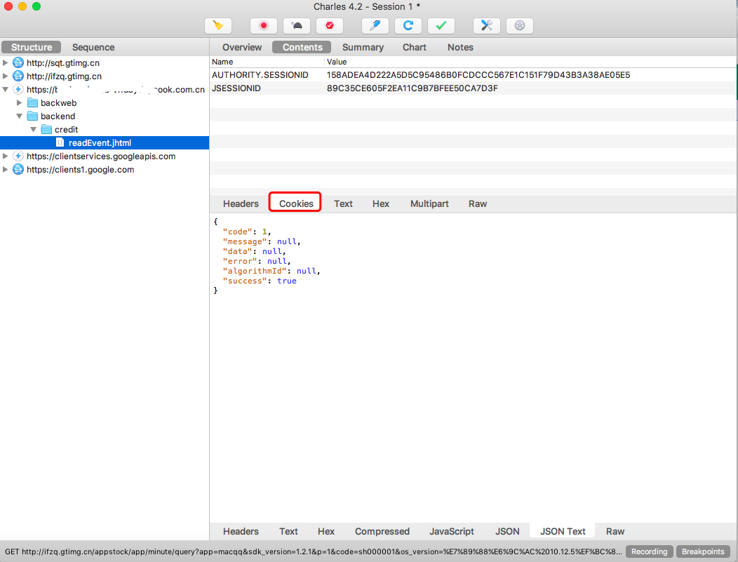Image resolution: width=738 pixels, height=562 pixels.
Task: Toggle throttling with the turtle icon
Action: click(x=297, y=25)
